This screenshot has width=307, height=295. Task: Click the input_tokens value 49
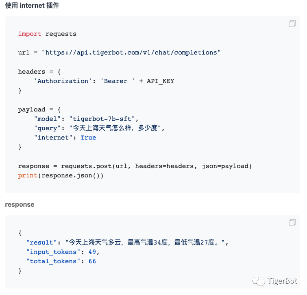click(92, 252)
